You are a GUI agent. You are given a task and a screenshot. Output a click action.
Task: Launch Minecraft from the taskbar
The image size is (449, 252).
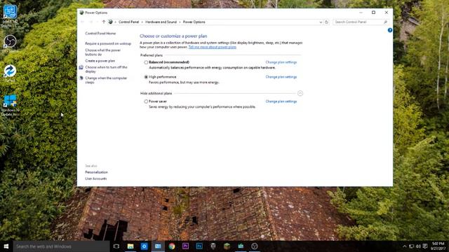(x=227, y=246)
